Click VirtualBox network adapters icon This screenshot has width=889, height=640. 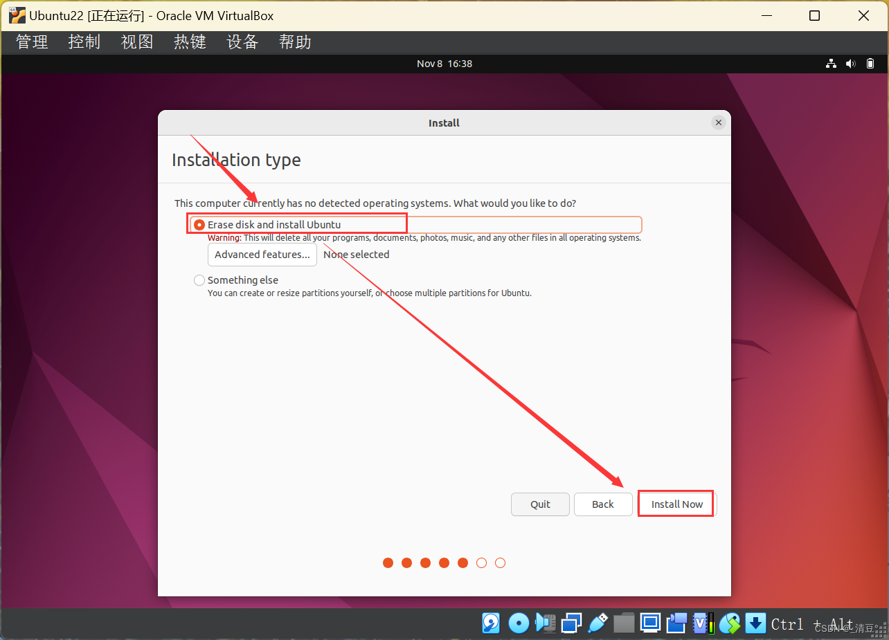pyautogui.click(x=572, y=623)
